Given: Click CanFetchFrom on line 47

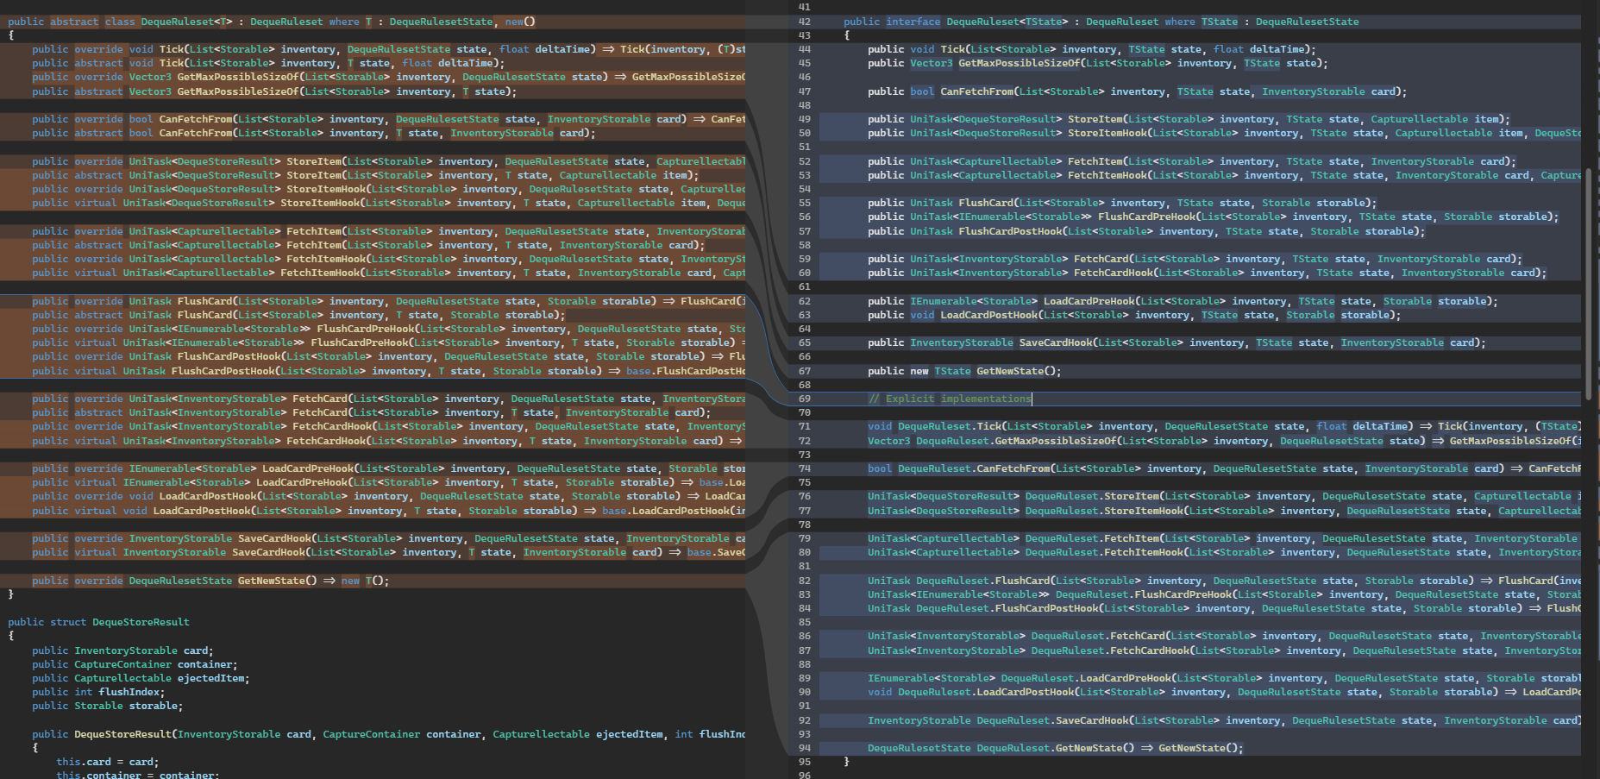Looking at the screenshot, I should pos(977,91).
